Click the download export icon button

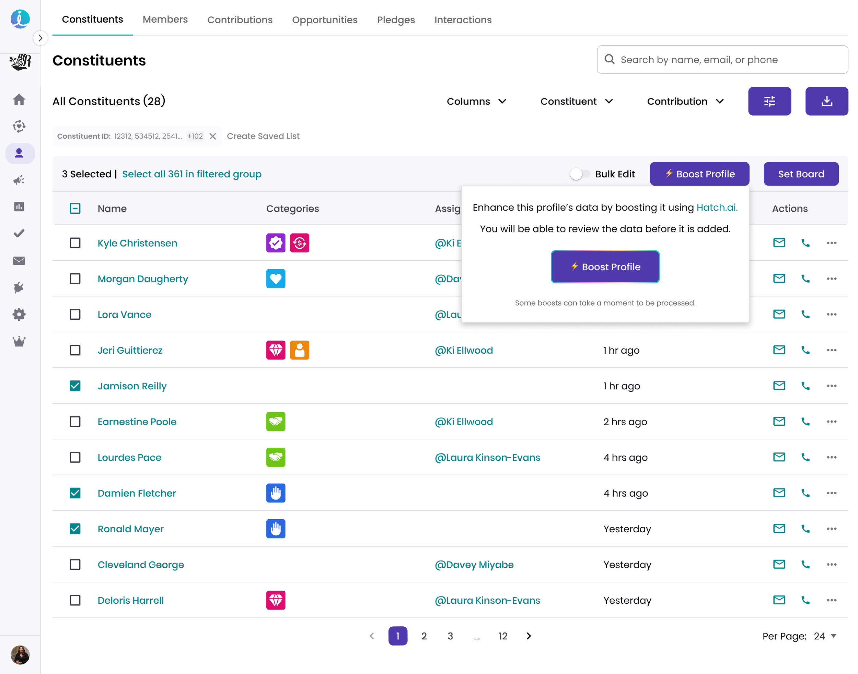pyautogui.click(x=826, y=102)
